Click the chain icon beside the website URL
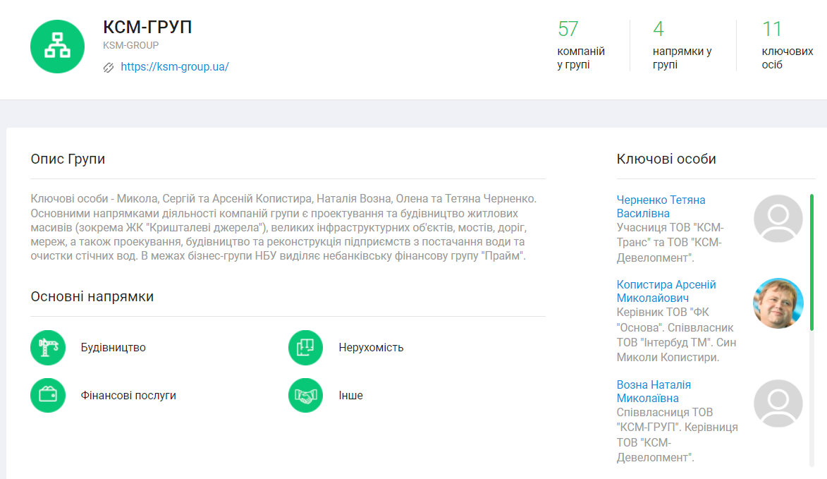The image size is (827, 479). (x=109, y=67)
